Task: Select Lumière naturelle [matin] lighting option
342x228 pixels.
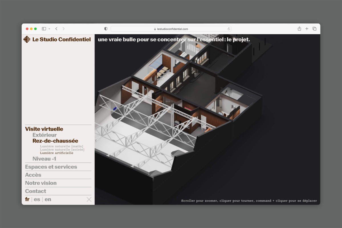Action: pyautogui.click(x=62, y=146)
